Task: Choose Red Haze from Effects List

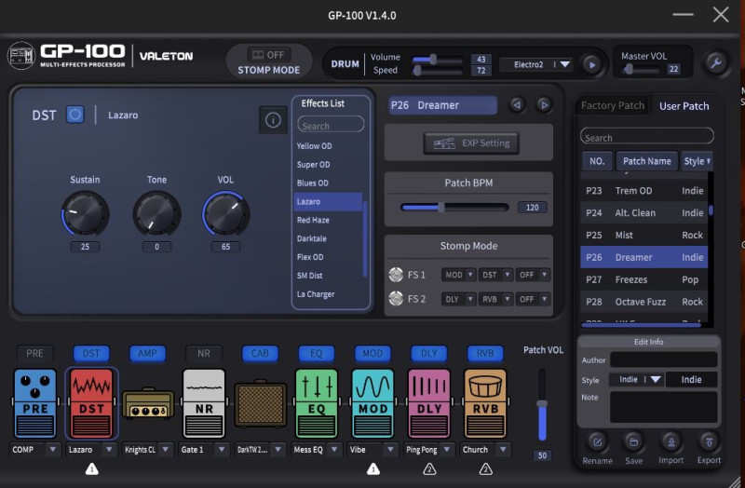Action: 328,220
